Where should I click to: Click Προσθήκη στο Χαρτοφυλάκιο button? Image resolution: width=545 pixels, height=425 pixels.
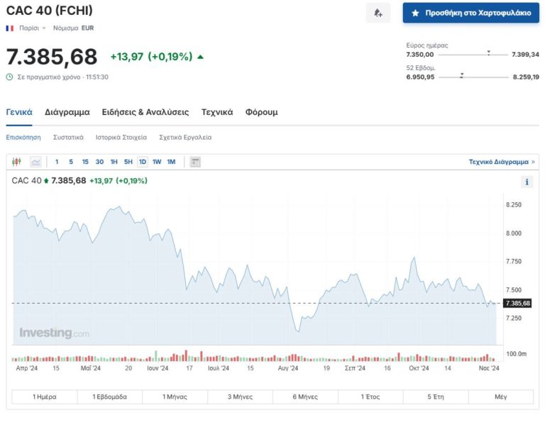pyautogui.click(x=470, y=13)
